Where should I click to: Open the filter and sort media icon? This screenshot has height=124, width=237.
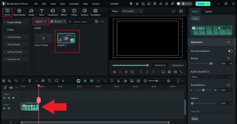click(97, 22)
